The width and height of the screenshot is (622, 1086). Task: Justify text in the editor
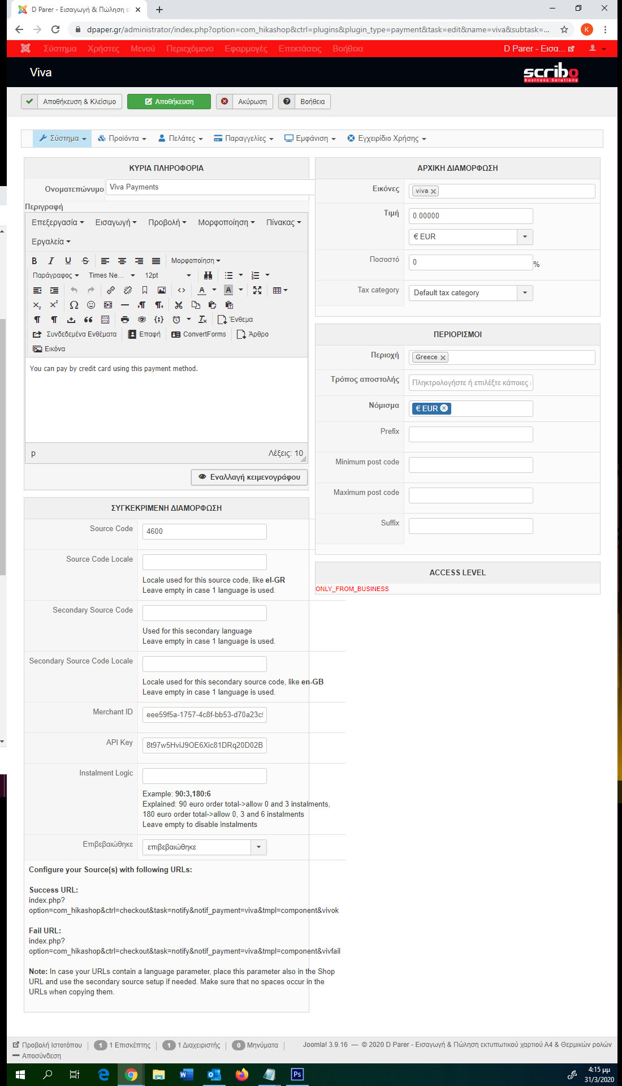tap(156, 261)
